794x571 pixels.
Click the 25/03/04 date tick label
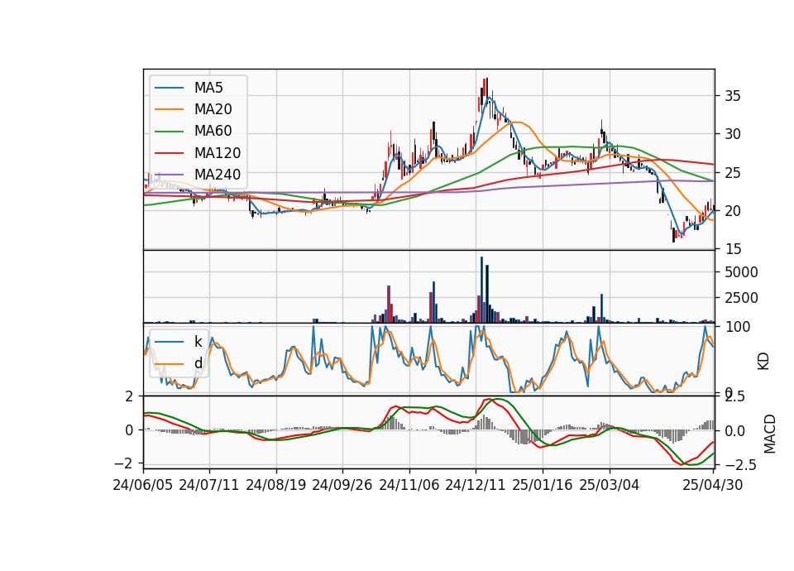tap(610, 485)
